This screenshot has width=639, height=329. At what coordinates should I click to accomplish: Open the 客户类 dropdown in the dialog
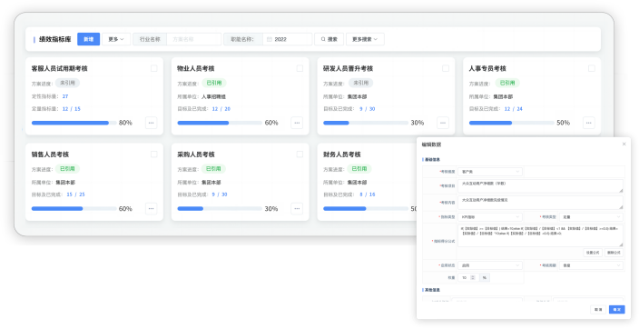click(490, 172)
